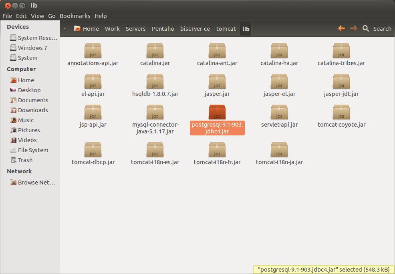Select the servlet-api.jar package icon
Image resolution: width=395 pixels, height=274 pixels.
pos(279,112)
